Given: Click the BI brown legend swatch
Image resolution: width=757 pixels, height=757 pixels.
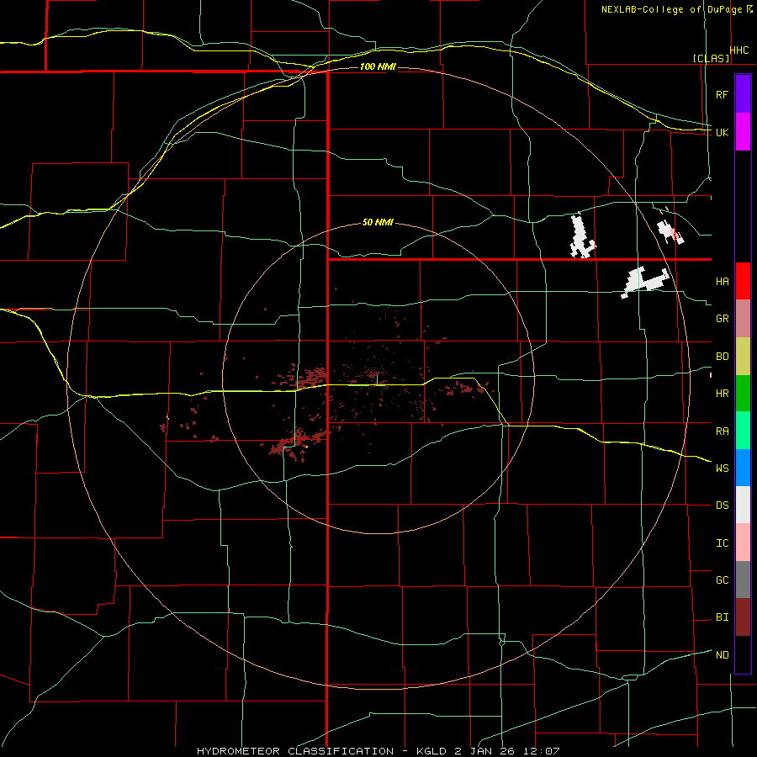Looking at the screenshot, I should (743, 617).
